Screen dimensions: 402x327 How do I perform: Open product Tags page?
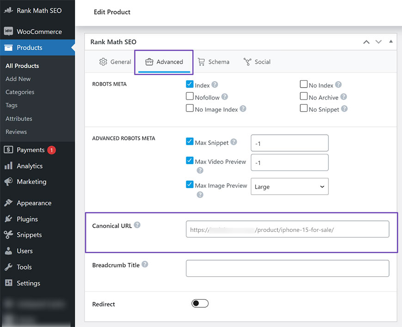click(x=12, y=105)
